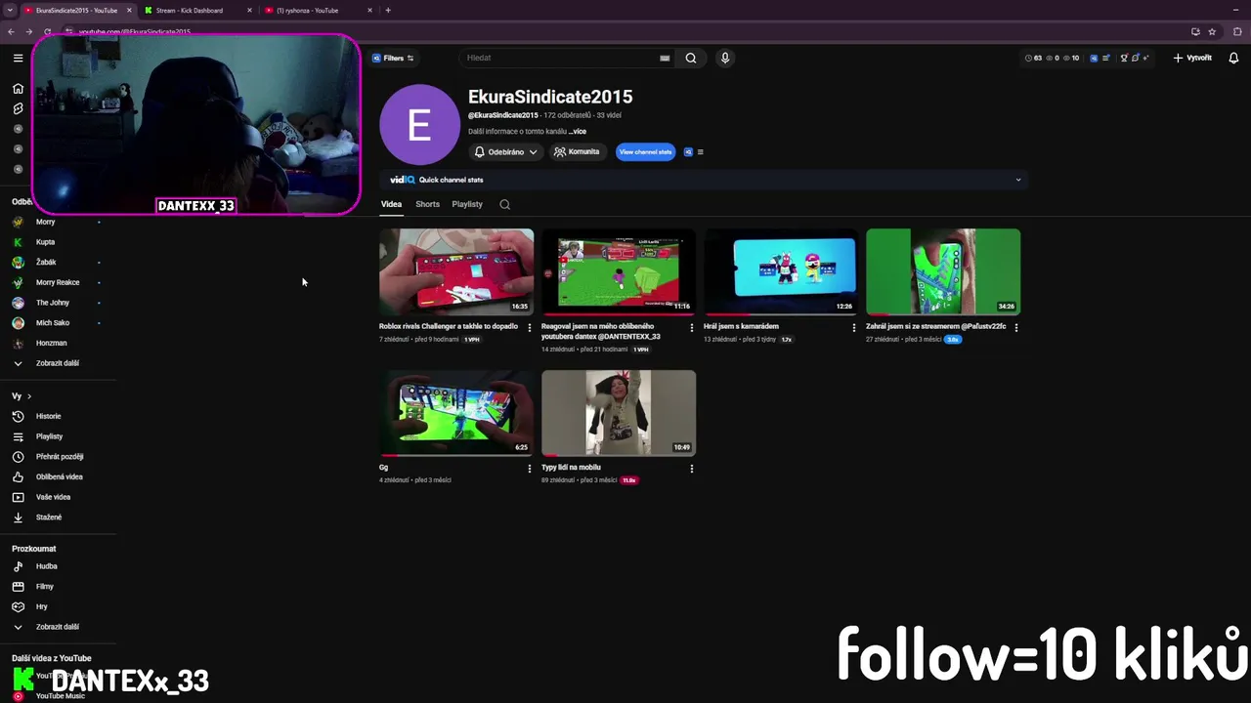Open more options for Typy lidí na mobilu

692,469
